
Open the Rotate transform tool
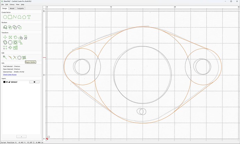click(x=15, y=37)
